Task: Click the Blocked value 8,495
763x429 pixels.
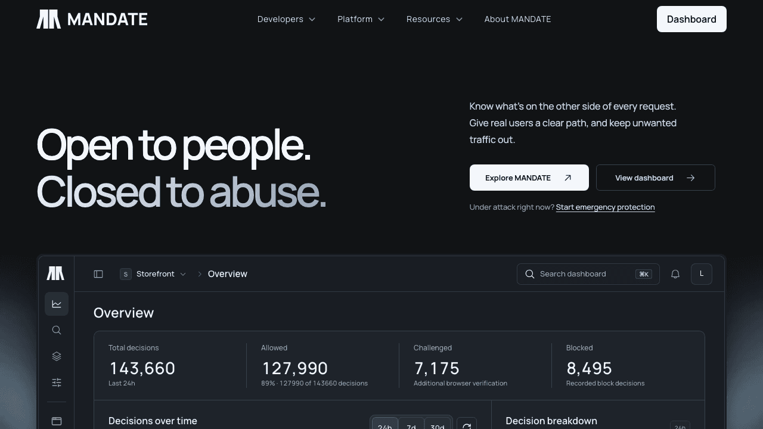Action: 590,368
